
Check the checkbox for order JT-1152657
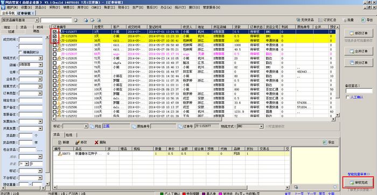[55, 45]
